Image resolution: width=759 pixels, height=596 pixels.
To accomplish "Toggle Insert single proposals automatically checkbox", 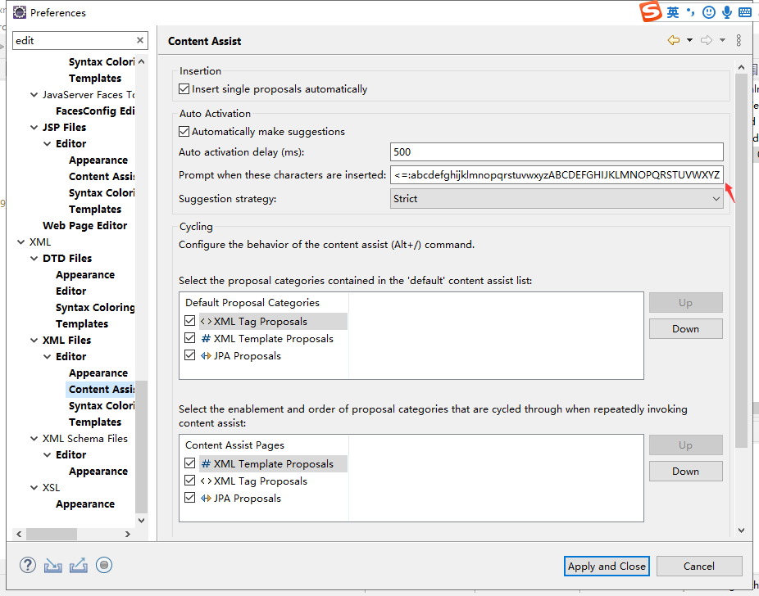I will pos(184,89).
